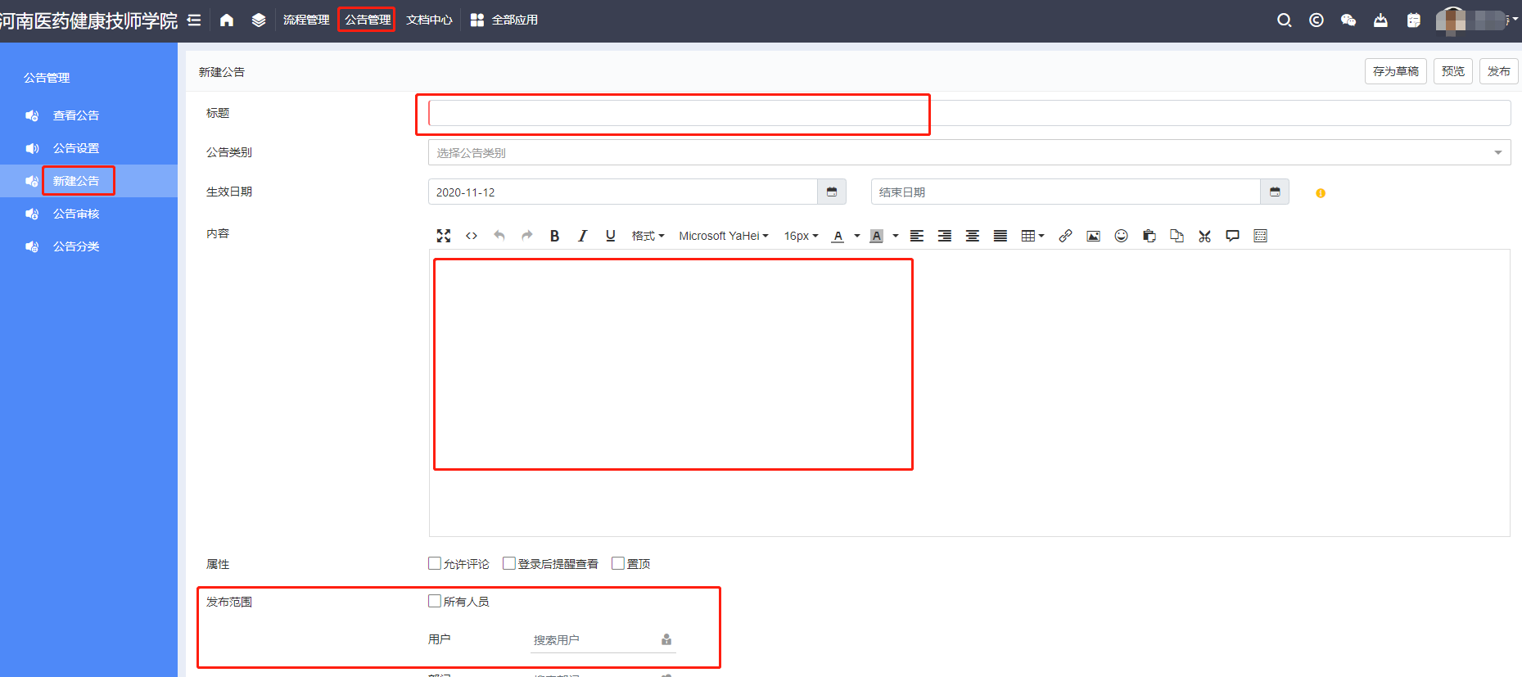Insert image icon in editor
This screenshot has width=1522, height=677.
(1093, 236)
